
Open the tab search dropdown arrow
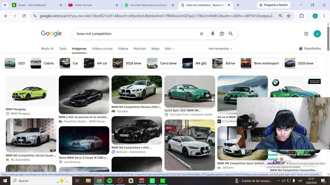(x=5, y=5)
